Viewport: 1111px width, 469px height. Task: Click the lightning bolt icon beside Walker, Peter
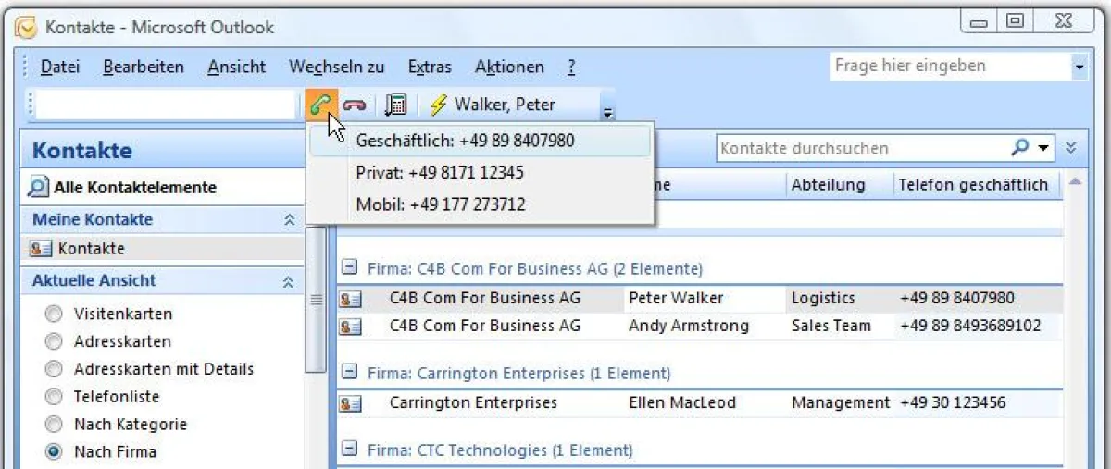coord(438,105)
